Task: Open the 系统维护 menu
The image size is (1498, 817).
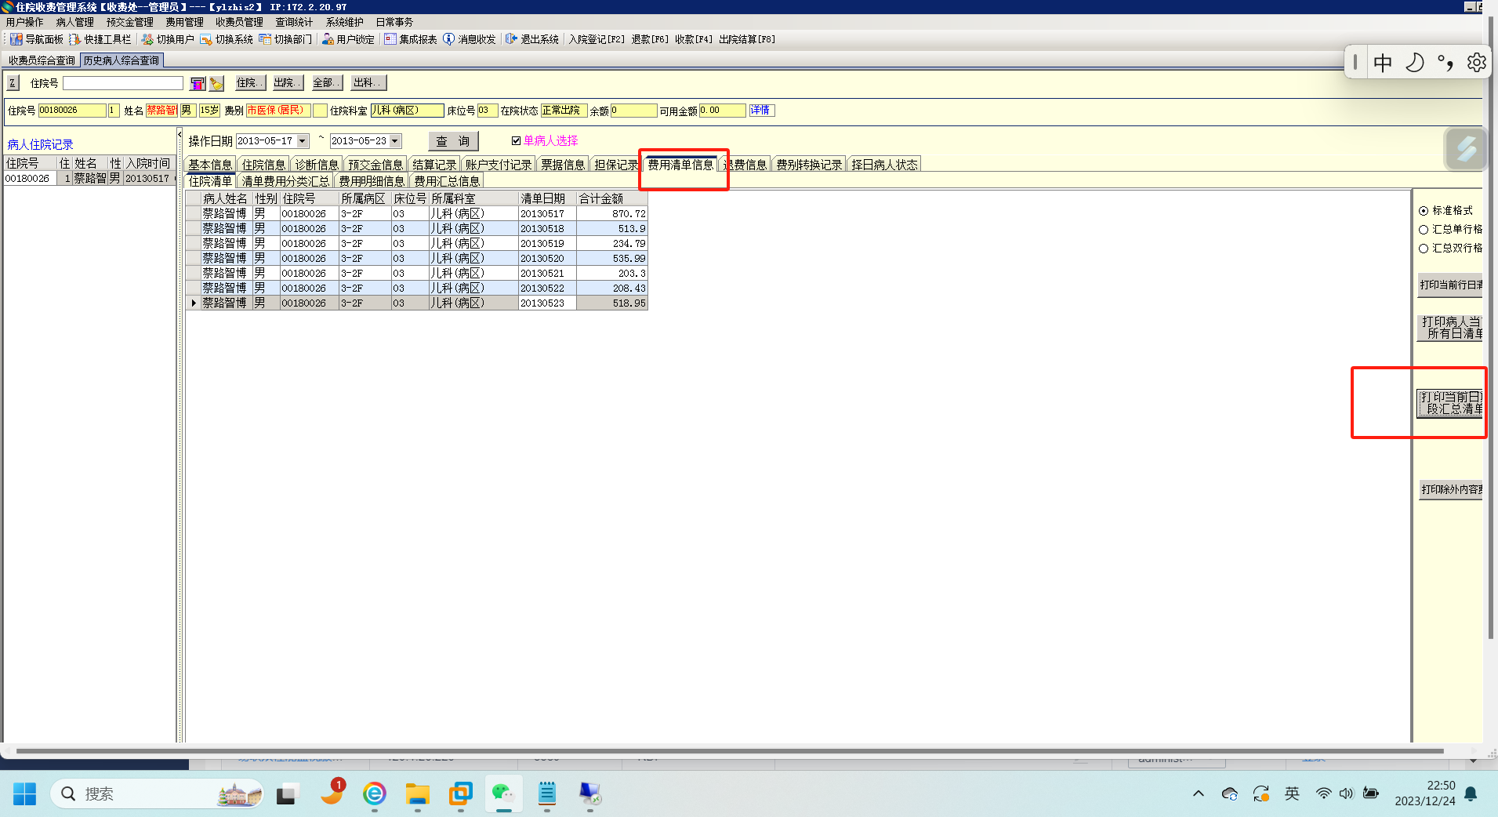Action: click(x=345, y=22)
